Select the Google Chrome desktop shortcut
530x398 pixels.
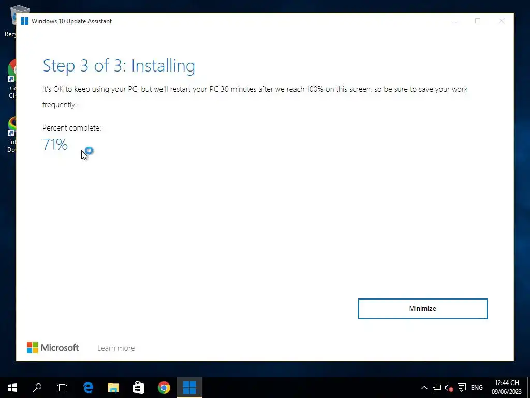pos(11,79)
